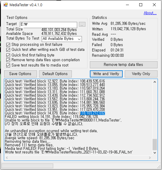162x170 pixels.
Task: Click the Save Options button
Action: tap(20, 74)
